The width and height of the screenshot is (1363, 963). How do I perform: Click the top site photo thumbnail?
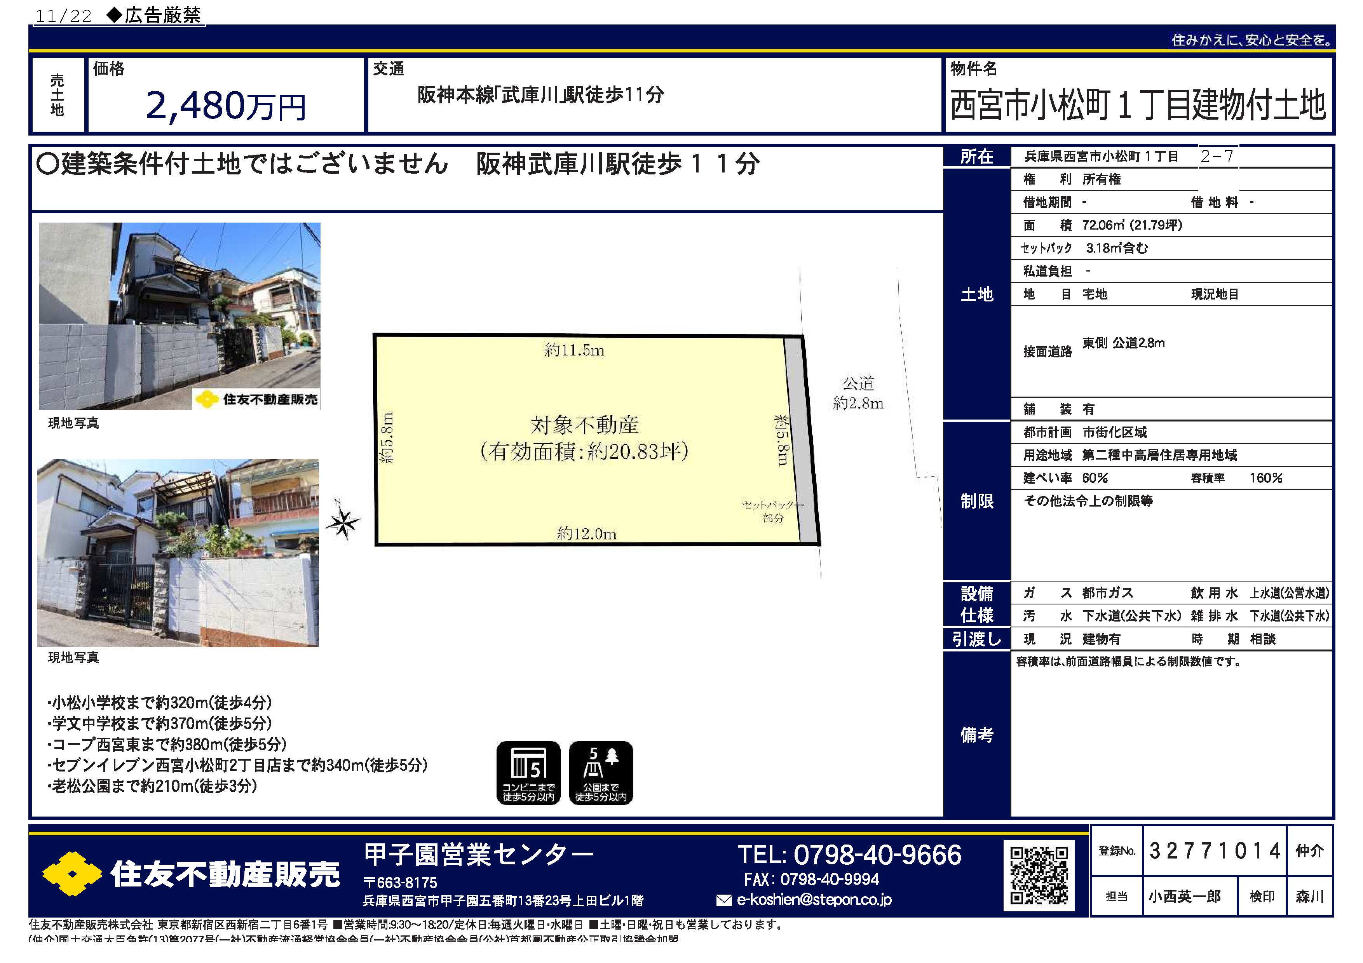[179, 316]
